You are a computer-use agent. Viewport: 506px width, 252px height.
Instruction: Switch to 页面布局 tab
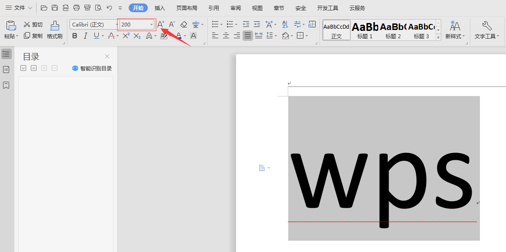point(187,8)
